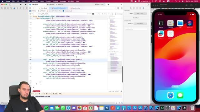
Task: Click the console filter field
Action: pyautogui.click(x=102, y=103)
